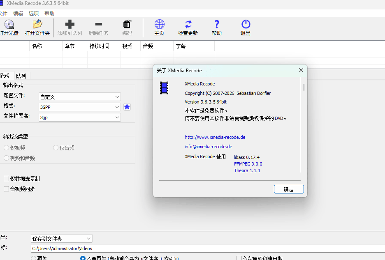Open folder using 打开文件夹 icon
The width and height of the screenshot is (385, 260).
click(x=37, y=24)
